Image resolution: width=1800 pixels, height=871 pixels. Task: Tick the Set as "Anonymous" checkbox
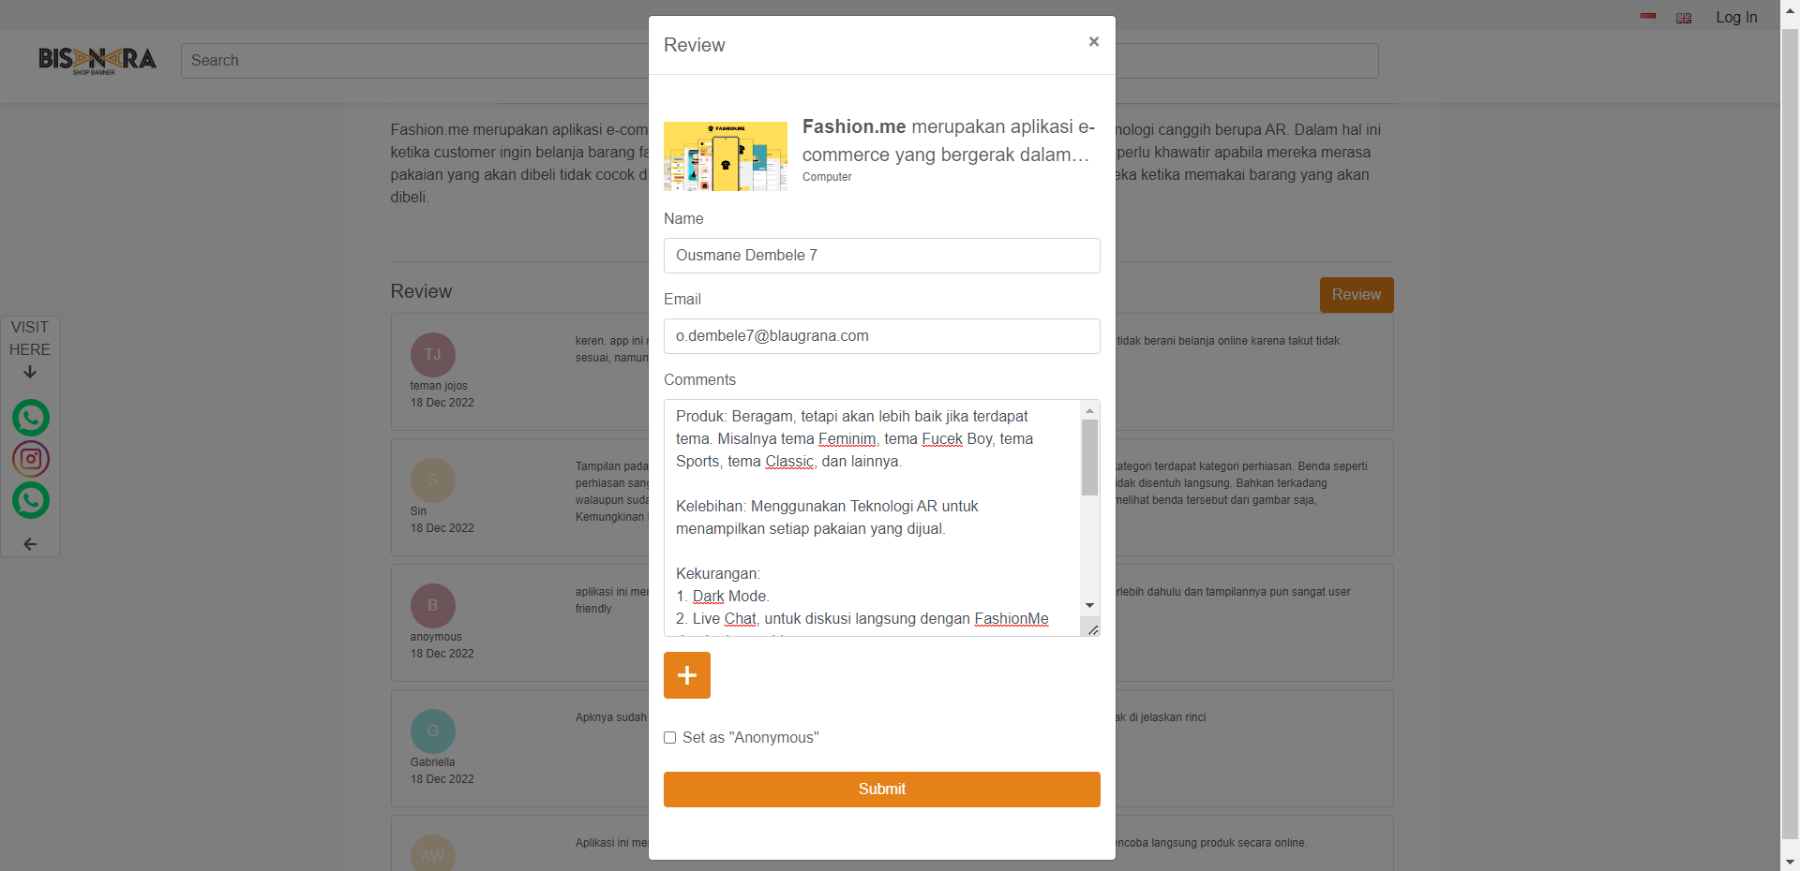[669, 738]
